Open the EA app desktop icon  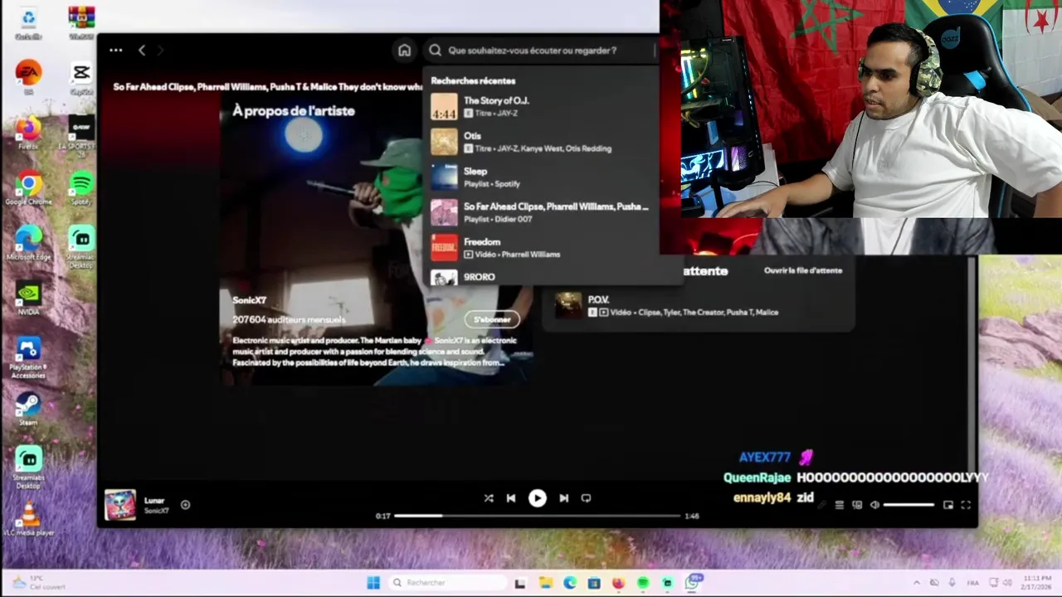coord(28,78)
